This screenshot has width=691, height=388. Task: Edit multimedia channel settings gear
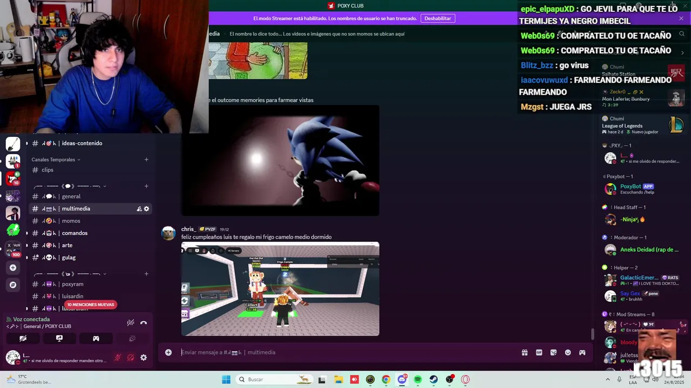[146, 209]
